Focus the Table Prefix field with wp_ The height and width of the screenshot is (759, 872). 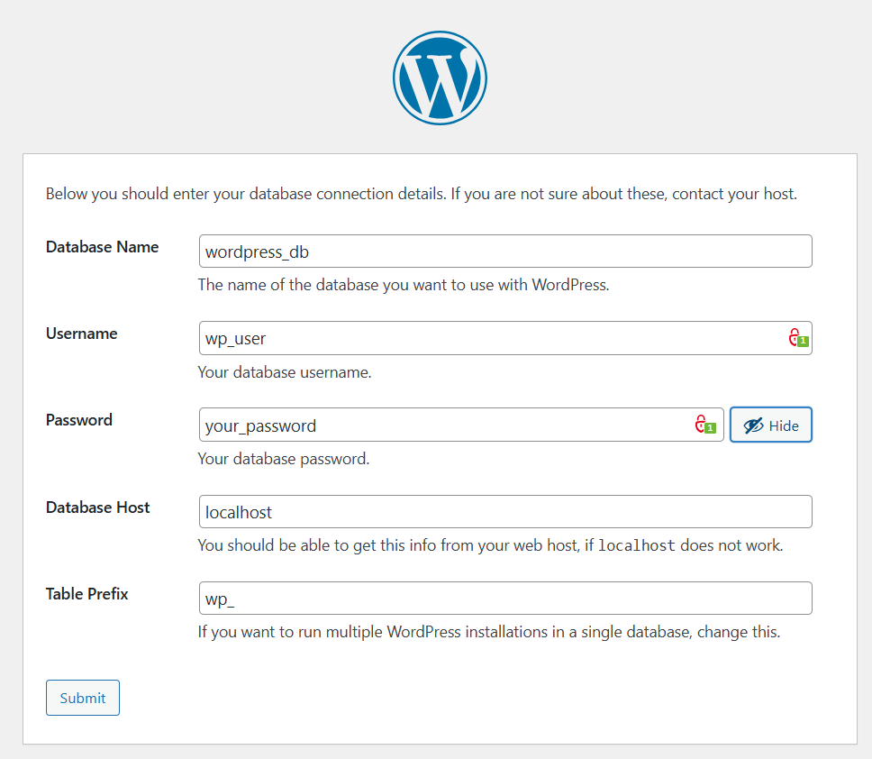[x=504, y=599]
